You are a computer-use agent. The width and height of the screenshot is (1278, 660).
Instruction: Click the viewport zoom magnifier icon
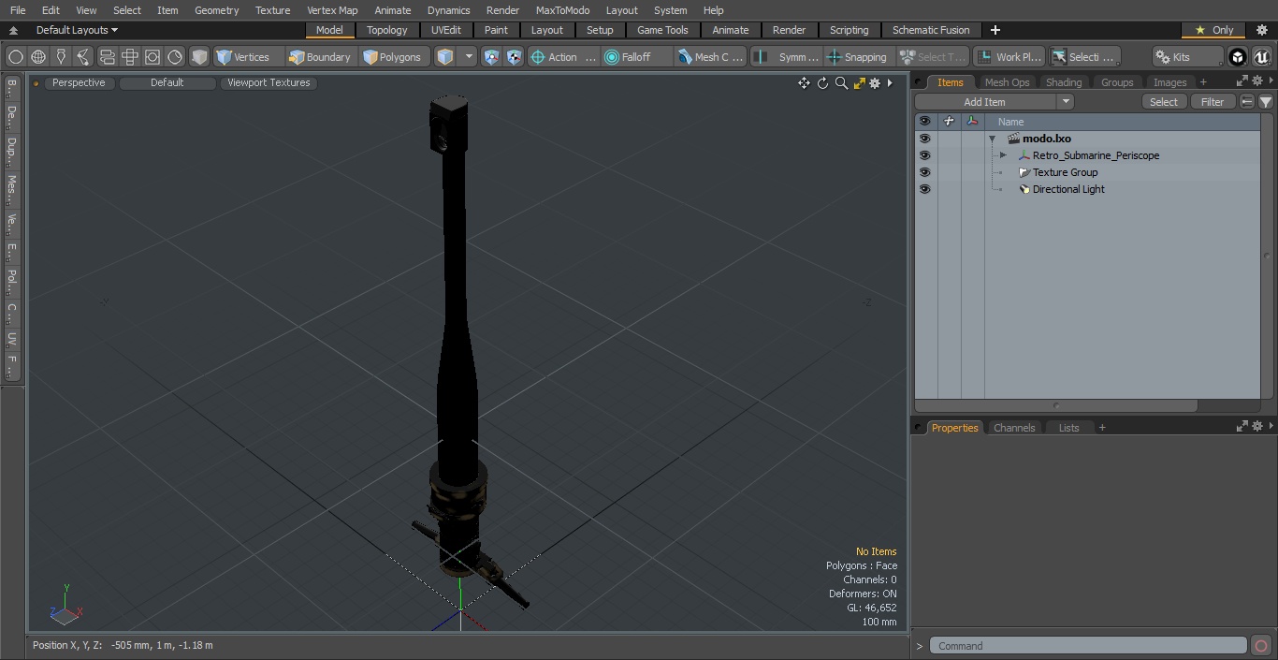(x=841, y=83)
